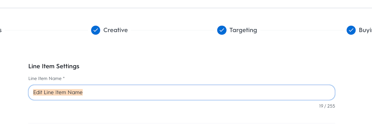Click the connector line left of Creative

(x=46, y=30)
